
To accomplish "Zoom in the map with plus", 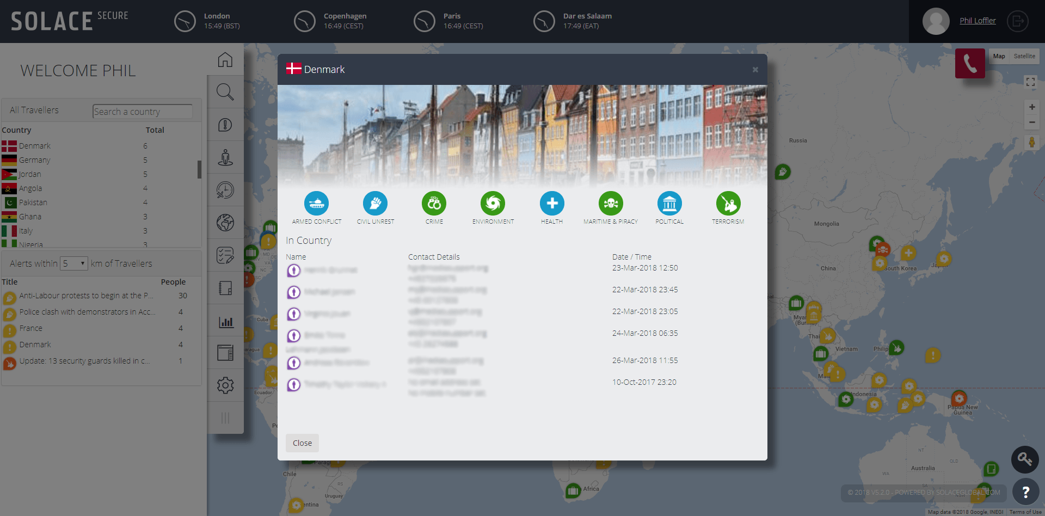I will [x=1032, y=107].
